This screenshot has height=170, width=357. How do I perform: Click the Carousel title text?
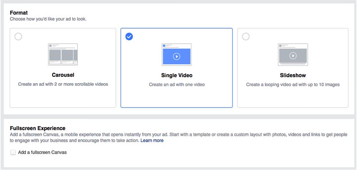click(x=63, y=75)
